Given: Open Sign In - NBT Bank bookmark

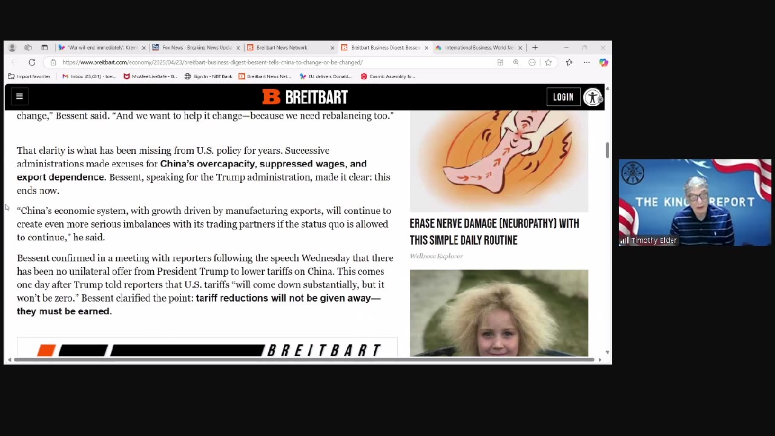Looking at the screenshot, I should coord(208,76).
